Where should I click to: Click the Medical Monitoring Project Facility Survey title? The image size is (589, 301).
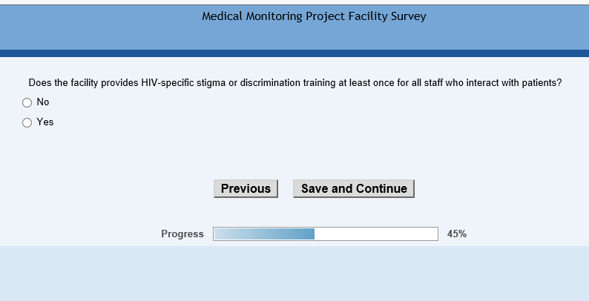(x=314, y=16)
